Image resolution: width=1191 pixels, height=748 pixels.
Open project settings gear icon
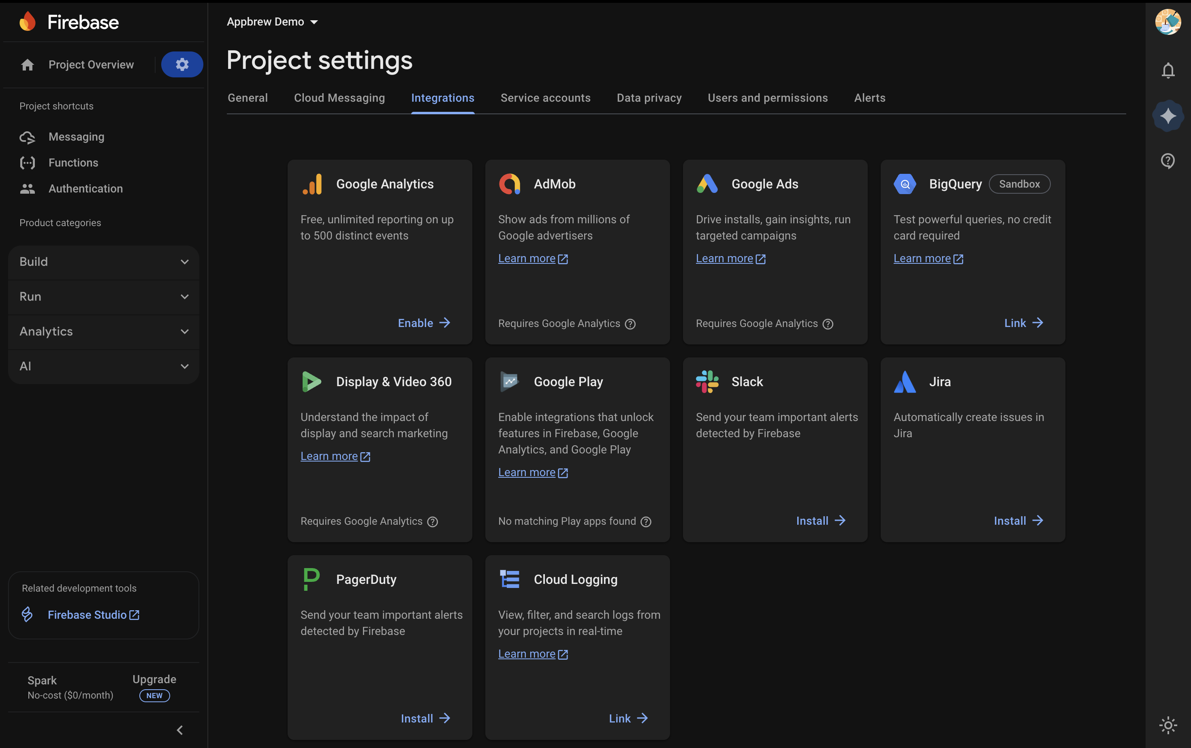[x=181, y=64]
